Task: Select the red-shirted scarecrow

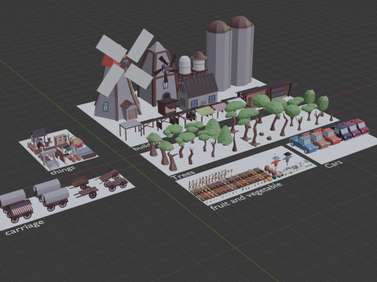Action: click(276, 162)
